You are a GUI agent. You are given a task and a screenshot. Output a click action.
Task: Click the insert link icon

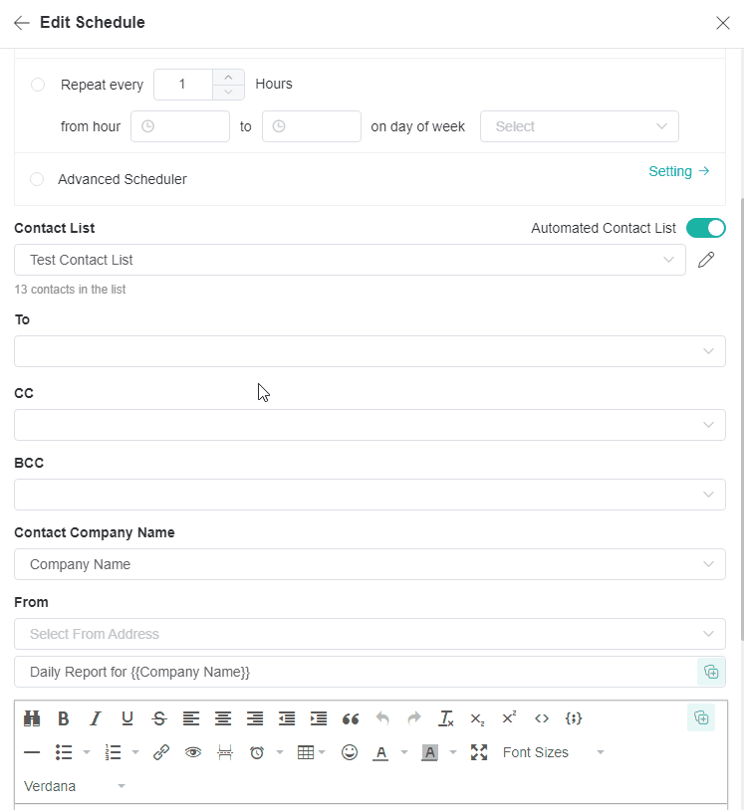[161, 753]
